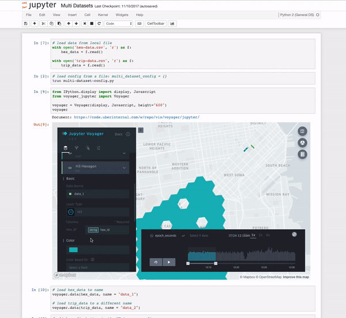Run the current cell
The image size is (346, 318).
pos(85,24)
